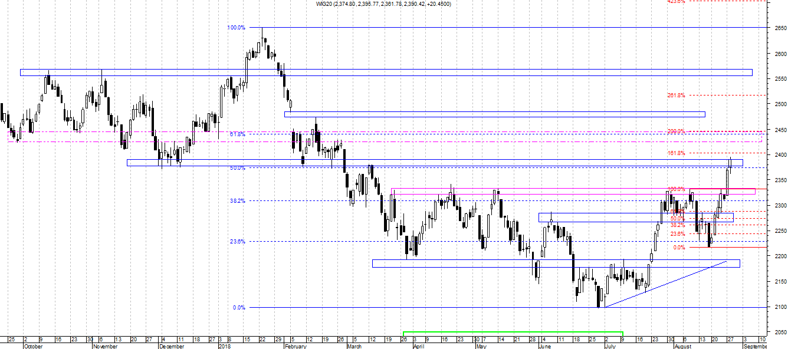Viewport: 788px width, 349px height.
Task: Select the magenta dash-dot horizontal line
Action: (413, 141)
